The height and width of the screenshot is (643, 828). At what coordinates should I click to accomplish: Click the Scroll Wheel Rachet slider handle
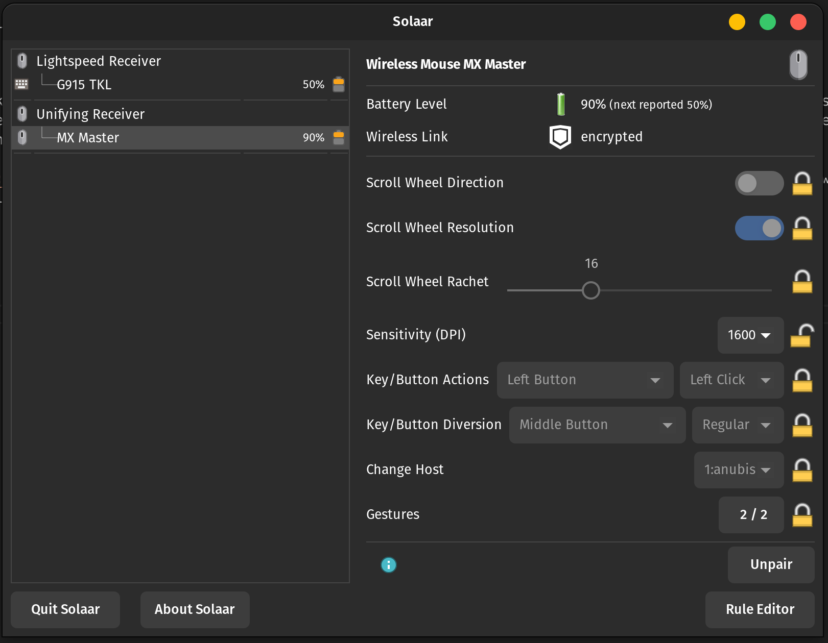point(591,290)
